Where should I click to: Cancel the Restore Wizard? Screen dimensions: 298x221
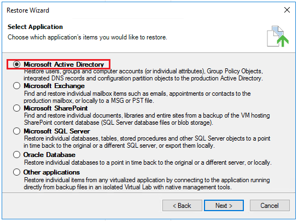pyautogui.click(x=270, y=205)
